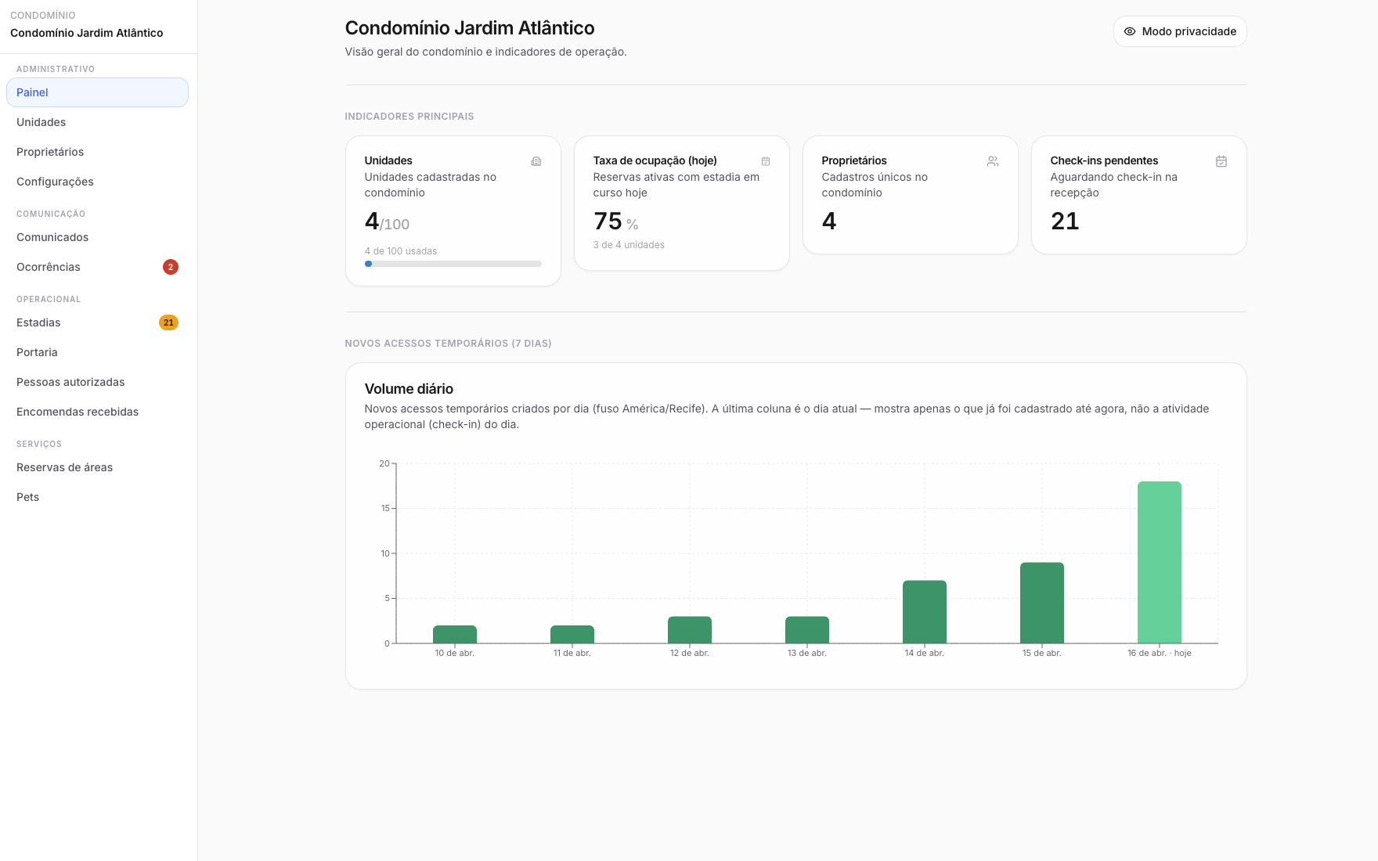The height and width of the screenshot is (861, 1378).
Task: Open Configurações page
Action: point(55,182)
